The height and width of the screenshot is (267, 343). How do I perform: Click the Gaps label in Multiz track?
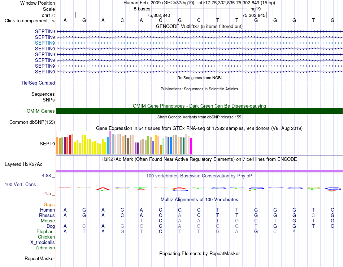(x=49, y=204)
